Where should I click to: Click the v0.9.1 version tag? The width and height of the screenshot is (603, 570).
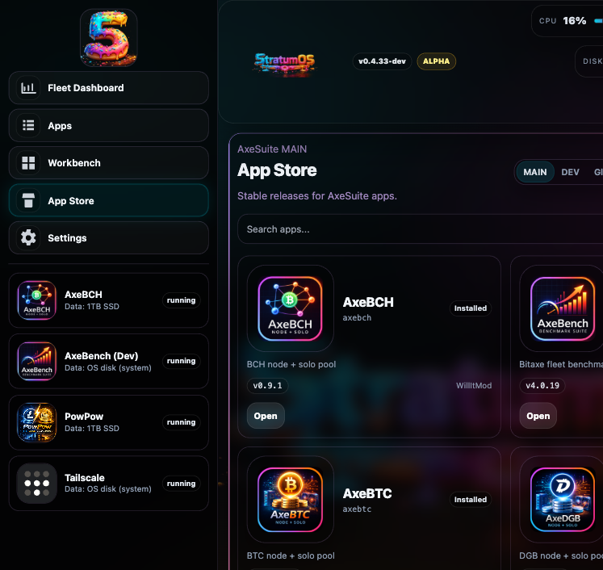(268, 385)
